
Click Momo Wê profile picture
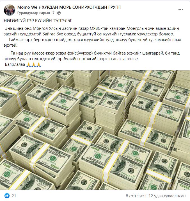pos(10,10)
